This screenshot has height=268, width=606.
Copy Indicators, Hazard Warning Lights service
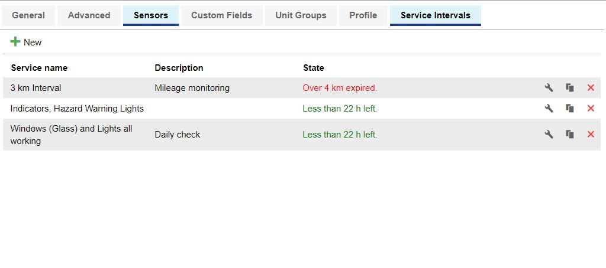(570, 109)
